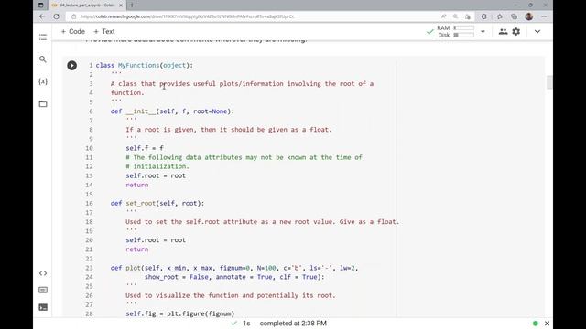
Task: Add a new Text cell
Action: (104, 32)
